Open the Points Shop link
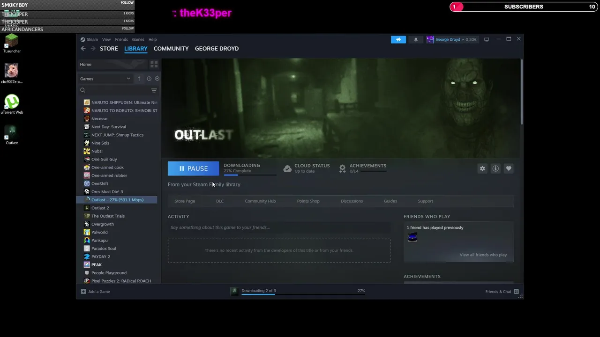 308,201
